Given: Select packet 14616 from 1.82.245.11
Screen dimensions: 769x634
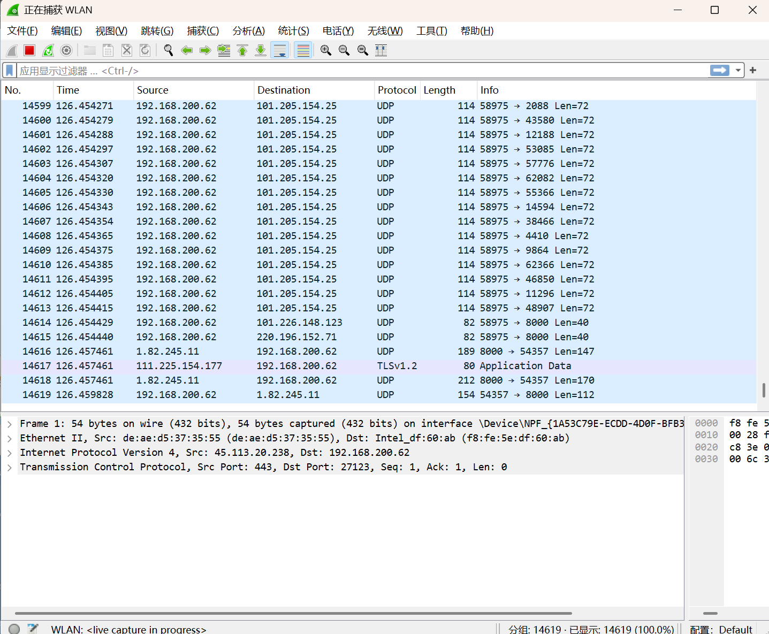Looking at the screenshot, I should pyautogui.click(x=379, y=352).
